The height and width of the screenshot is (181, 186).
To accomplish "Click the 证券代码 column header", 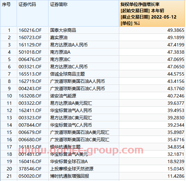I will coord(33,13).
